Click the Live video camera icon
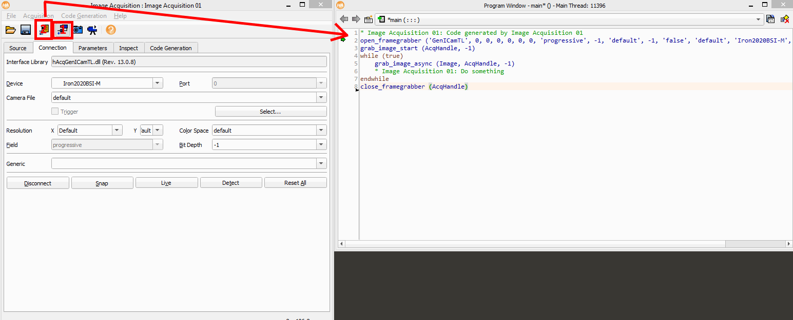 click(92, 30)
